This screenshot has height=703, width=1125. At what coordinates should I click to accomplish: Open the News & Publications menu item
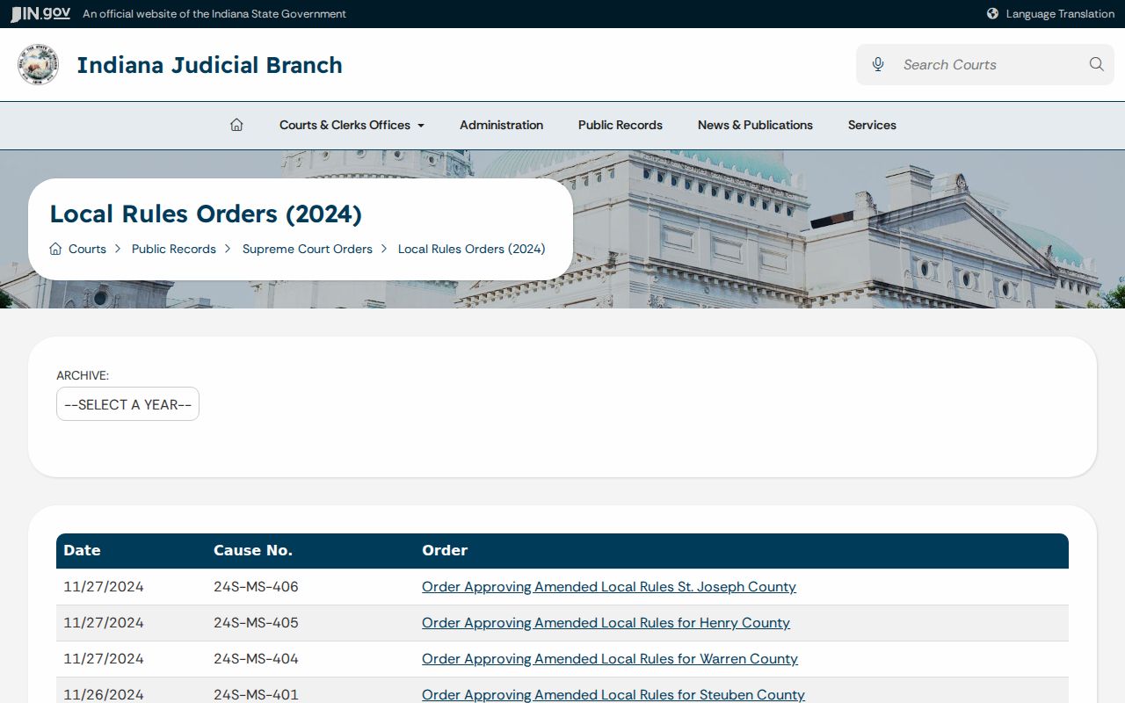click(755, 125)
